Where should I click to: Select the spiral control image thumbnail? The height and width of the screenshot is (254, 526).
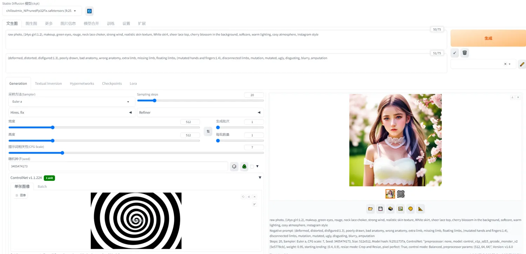coord(401,194)
